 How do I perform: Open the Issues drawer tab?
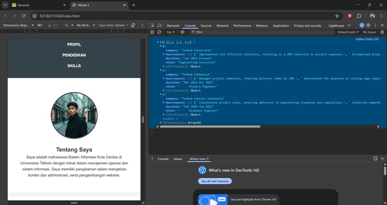[177, 159]
